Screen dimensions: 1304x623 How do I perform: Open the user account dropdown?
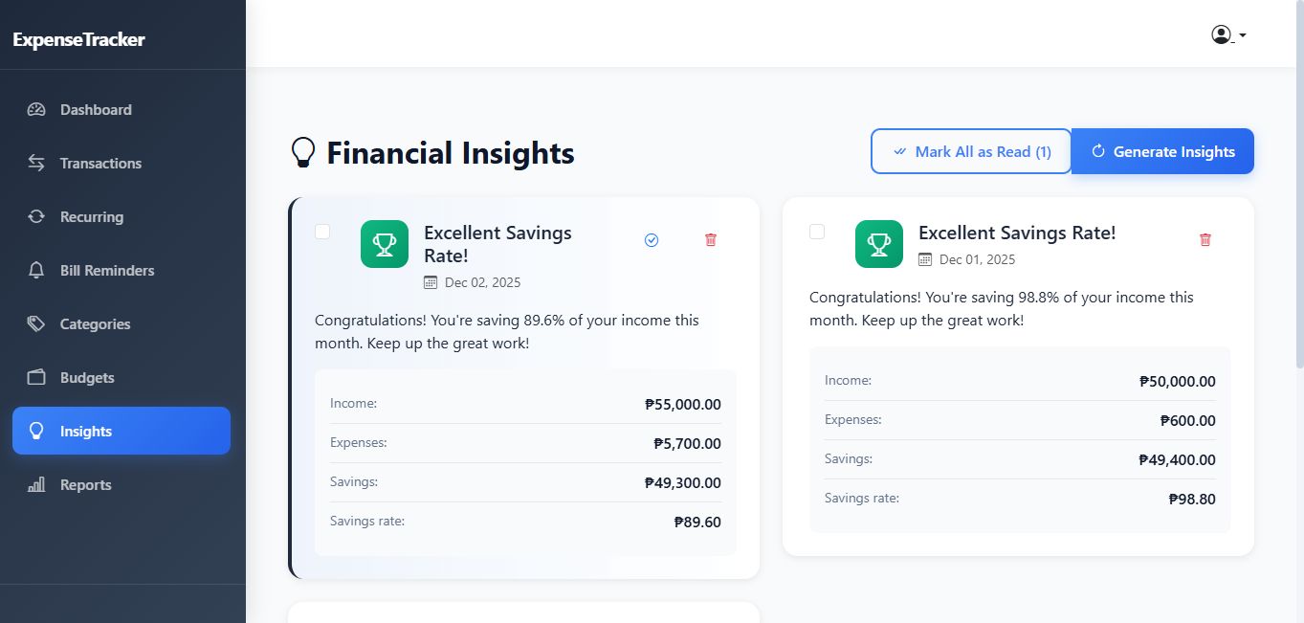click(1227, 35)
